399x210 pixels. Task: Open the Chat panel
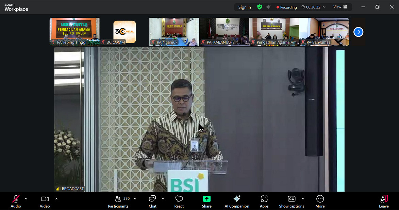coord(152,201)
